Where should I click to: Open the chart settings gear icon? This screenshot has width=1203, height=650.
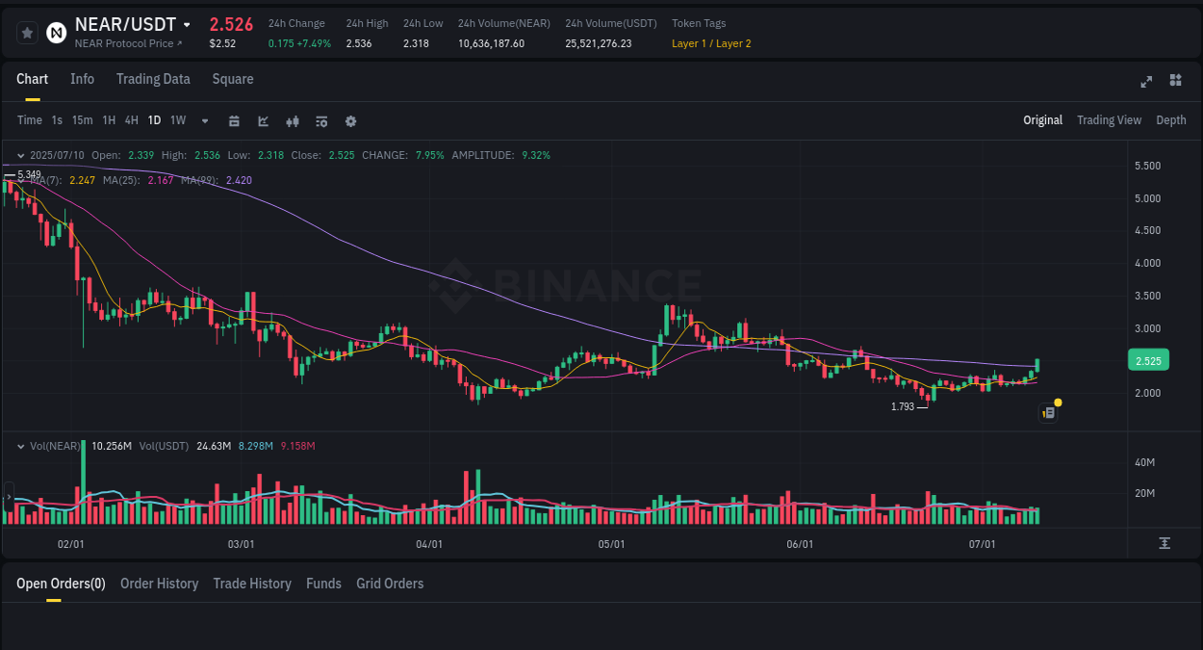350,121
